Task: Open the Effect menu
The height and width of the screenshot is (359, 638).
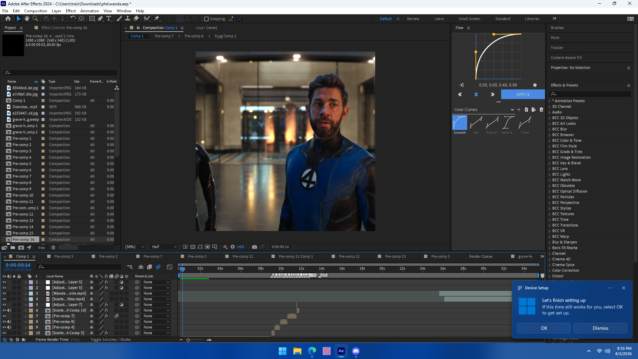Action: [x=71, y=11]
